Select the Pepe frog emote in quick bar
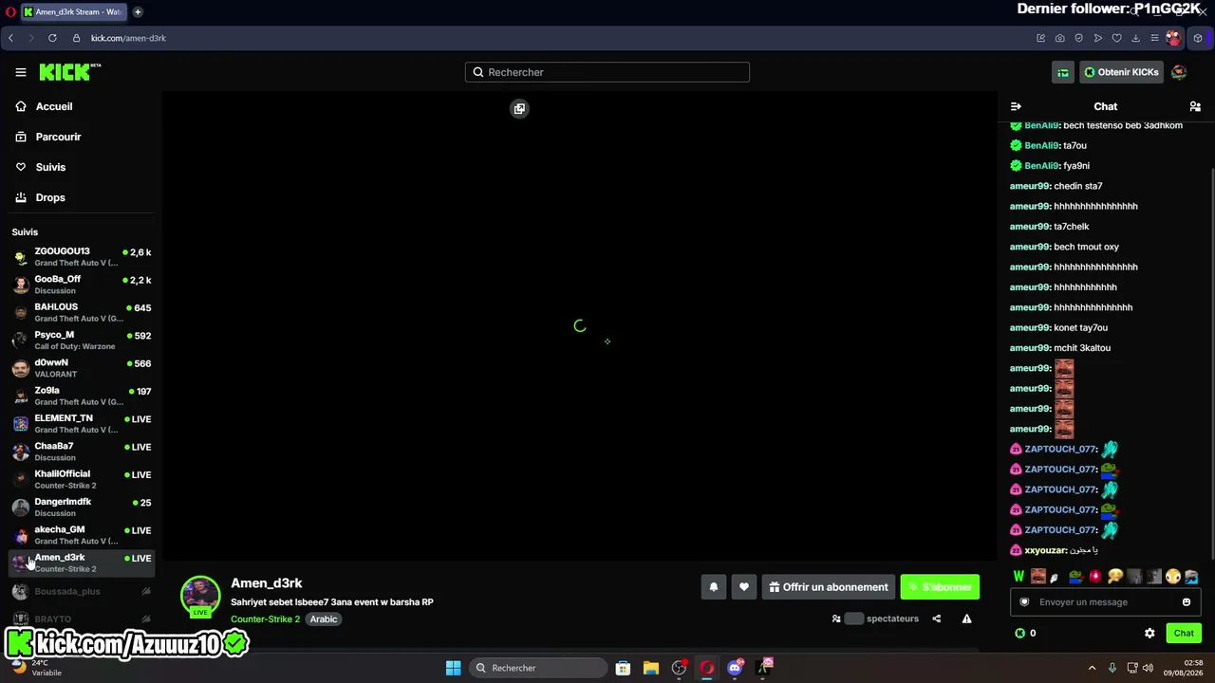This screenshot has height=683, width=1215. 1075,576
